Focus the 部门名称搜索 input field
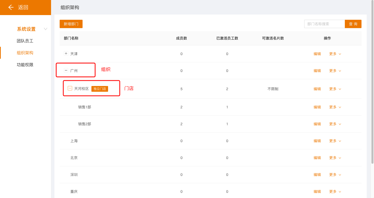 point(324,24)
